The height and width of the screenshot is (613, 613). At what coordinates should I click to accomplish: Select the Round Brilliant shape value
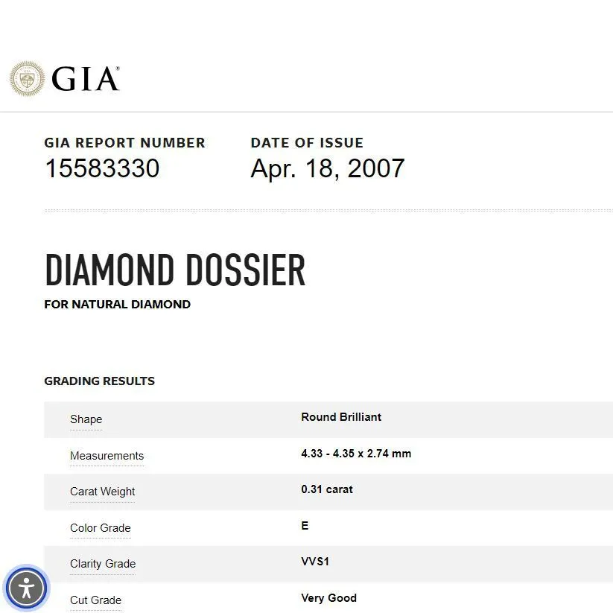point(341,417)
